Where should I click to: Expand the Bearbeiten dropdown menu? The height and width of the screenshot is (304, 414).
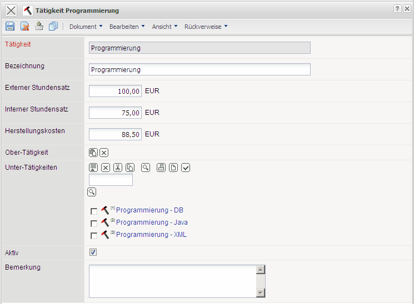pos(127,27)
